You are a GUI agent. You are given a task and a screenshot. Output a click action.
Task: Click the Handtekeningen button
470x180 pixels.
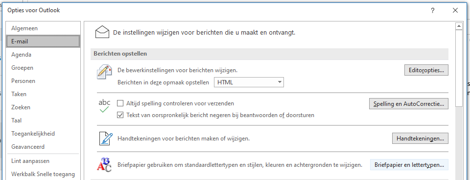(420, 139)
